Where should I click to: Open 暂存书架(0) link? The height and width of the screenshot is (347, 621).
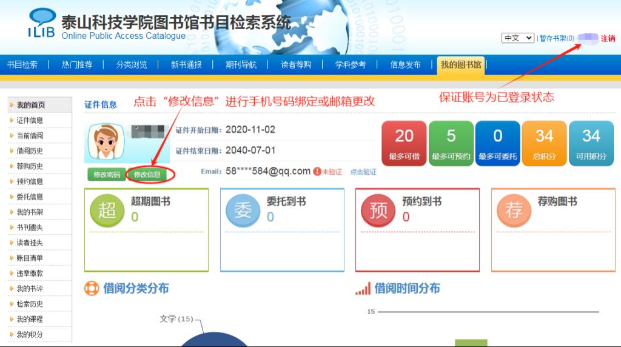click(x=557, y=38)
